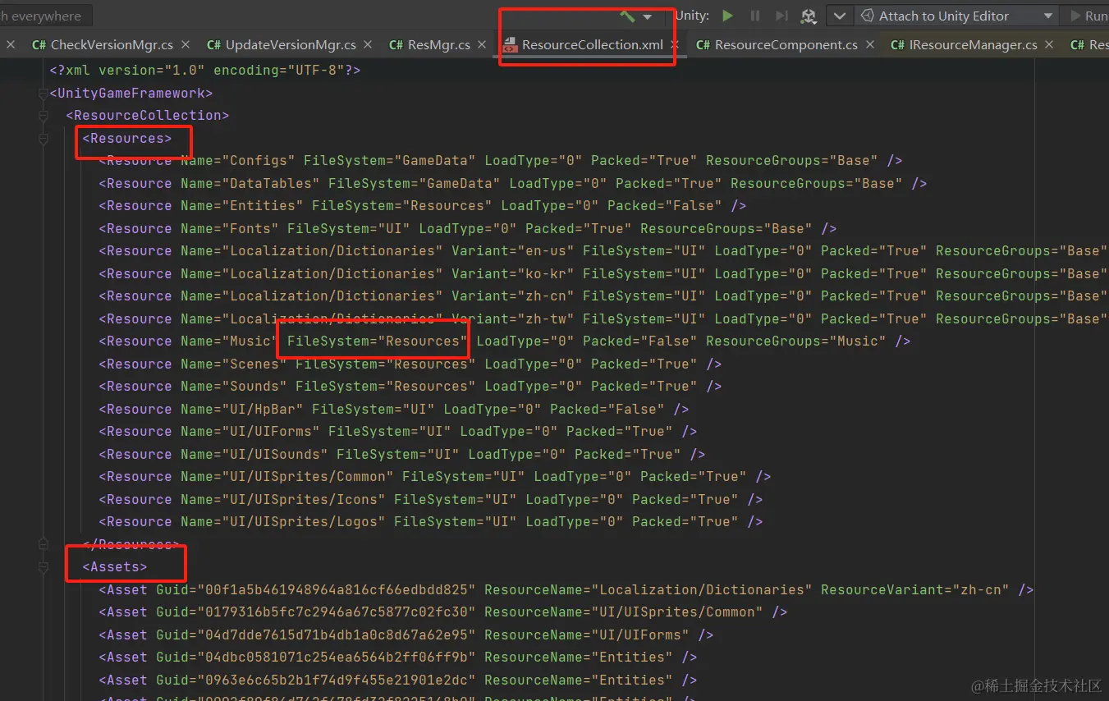
Task: Click the <UnityGameFramework> opening tag
Action: point(131,93)
